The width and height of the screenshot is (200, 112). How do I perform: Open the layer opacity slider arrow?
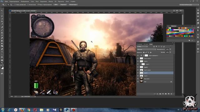tap(170, 49)
